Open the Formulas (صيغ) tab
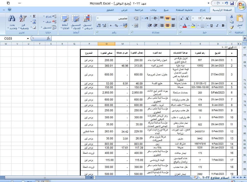Viewport: 247px width, 182px height. [166, 10]
